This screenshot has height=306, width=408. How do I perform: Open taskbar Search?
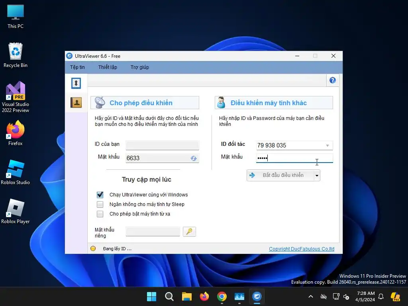coord(169,296)
